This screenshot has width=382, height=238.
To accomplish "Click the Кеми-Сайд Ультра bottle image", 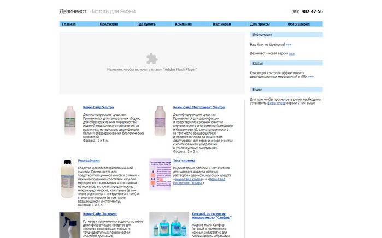I will (x=70, y=121).
